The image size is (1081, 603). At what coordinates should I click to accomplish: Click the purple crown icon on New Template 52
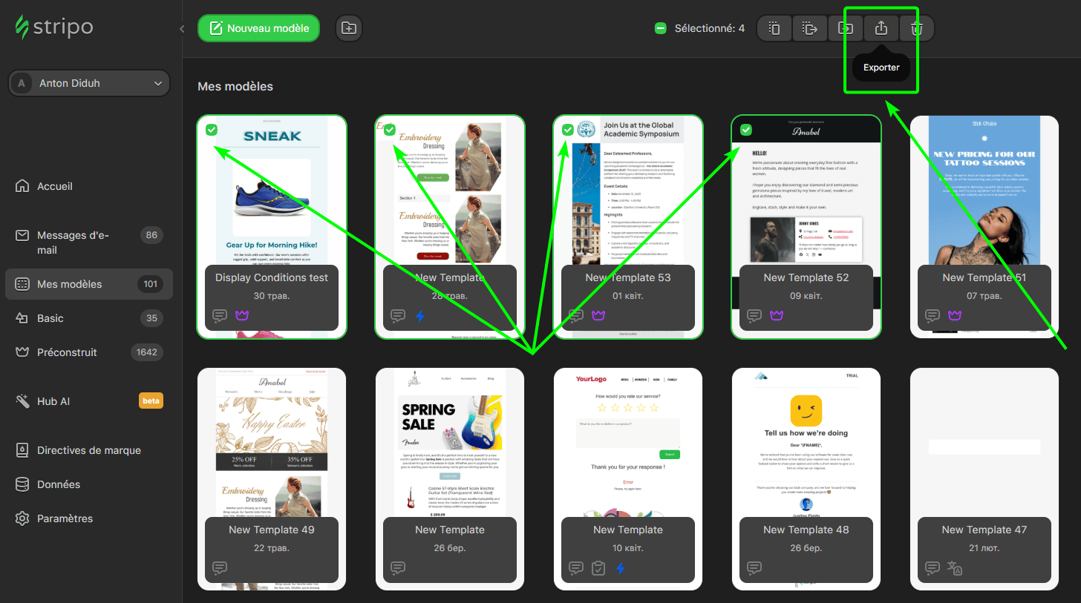776,316
